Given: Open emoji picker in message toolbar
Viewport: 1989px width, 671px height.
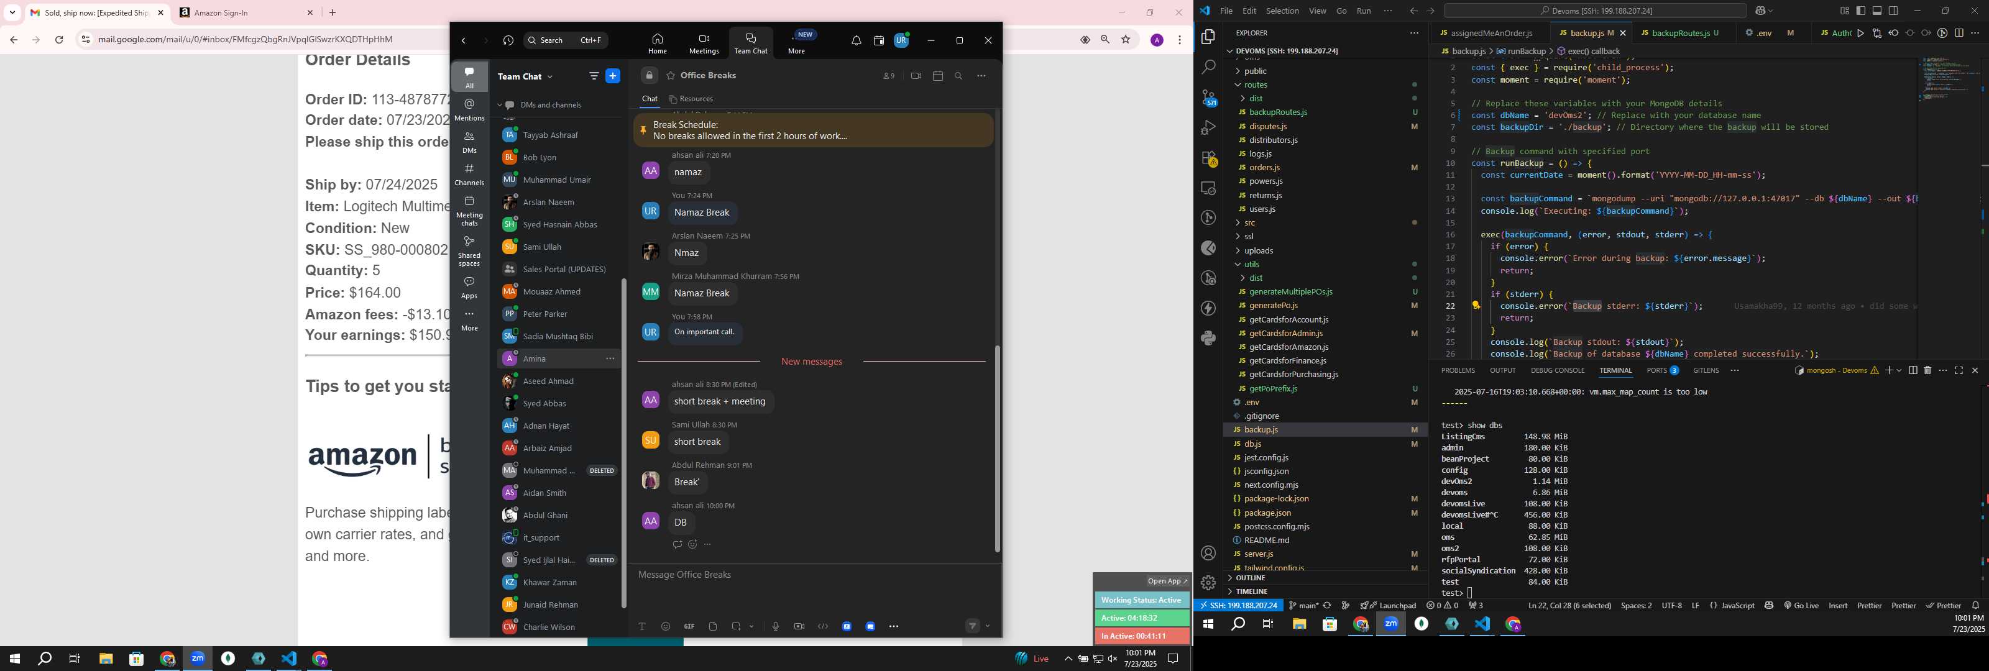Looking at the screenshot, I should (x=665, y=626).
